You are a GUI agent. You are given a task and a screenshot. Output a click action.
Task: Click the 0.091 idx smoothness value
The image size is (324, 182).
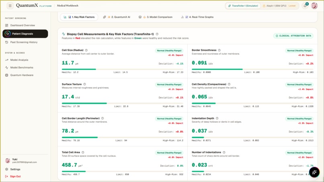coord(202,63)
